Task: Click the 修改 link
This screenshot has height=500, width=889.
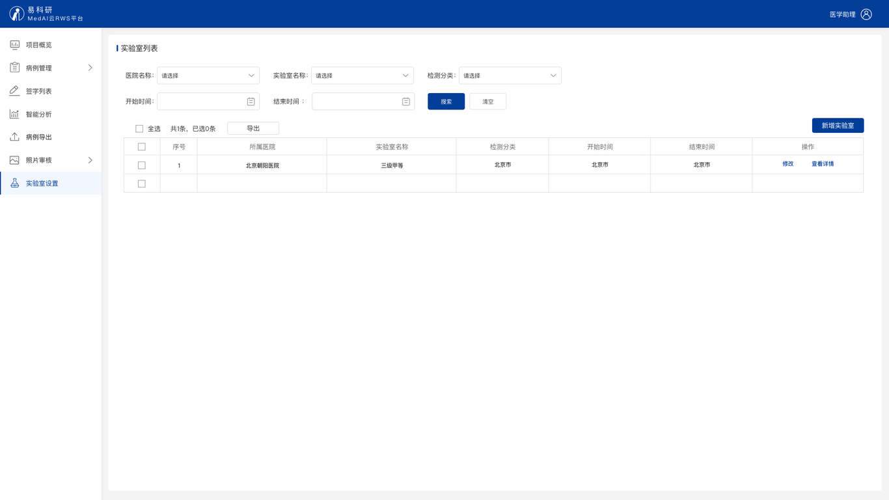Action: 788,164
